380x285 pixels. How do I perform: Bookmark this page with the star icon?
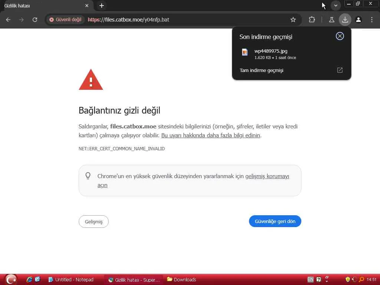click(293, 20)
